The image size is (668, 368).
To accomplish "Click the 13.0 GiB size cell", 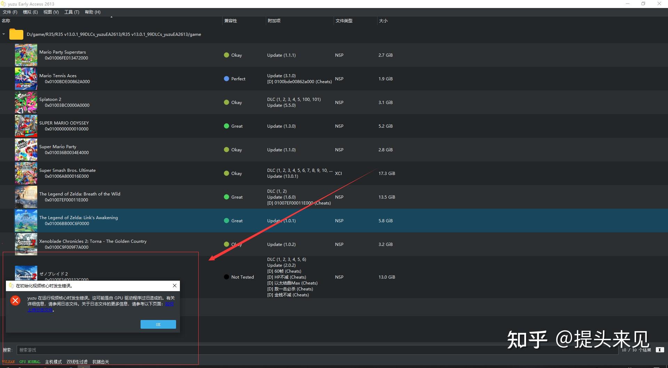I will pos(387,277).
